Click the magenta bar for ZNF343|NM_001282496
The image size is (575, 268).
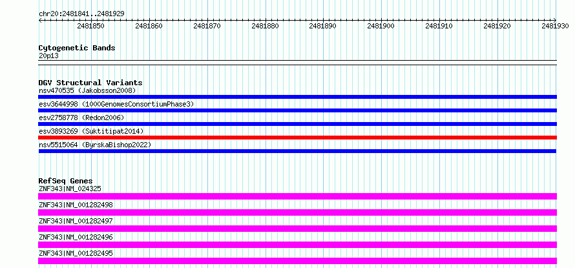pos(297,245)
